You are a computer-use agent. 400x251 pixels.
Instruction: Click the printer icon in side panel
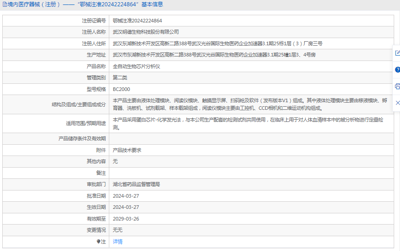[397, 87]
